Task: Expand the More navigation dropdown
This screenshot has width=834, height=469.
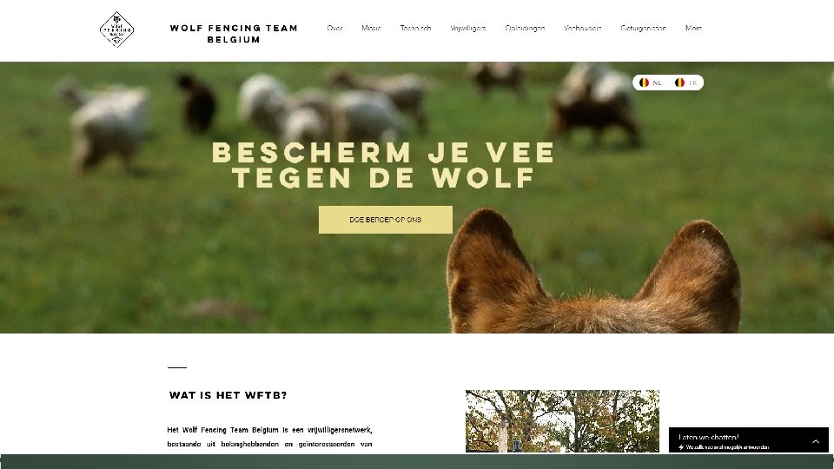Action: coord(693,28)
